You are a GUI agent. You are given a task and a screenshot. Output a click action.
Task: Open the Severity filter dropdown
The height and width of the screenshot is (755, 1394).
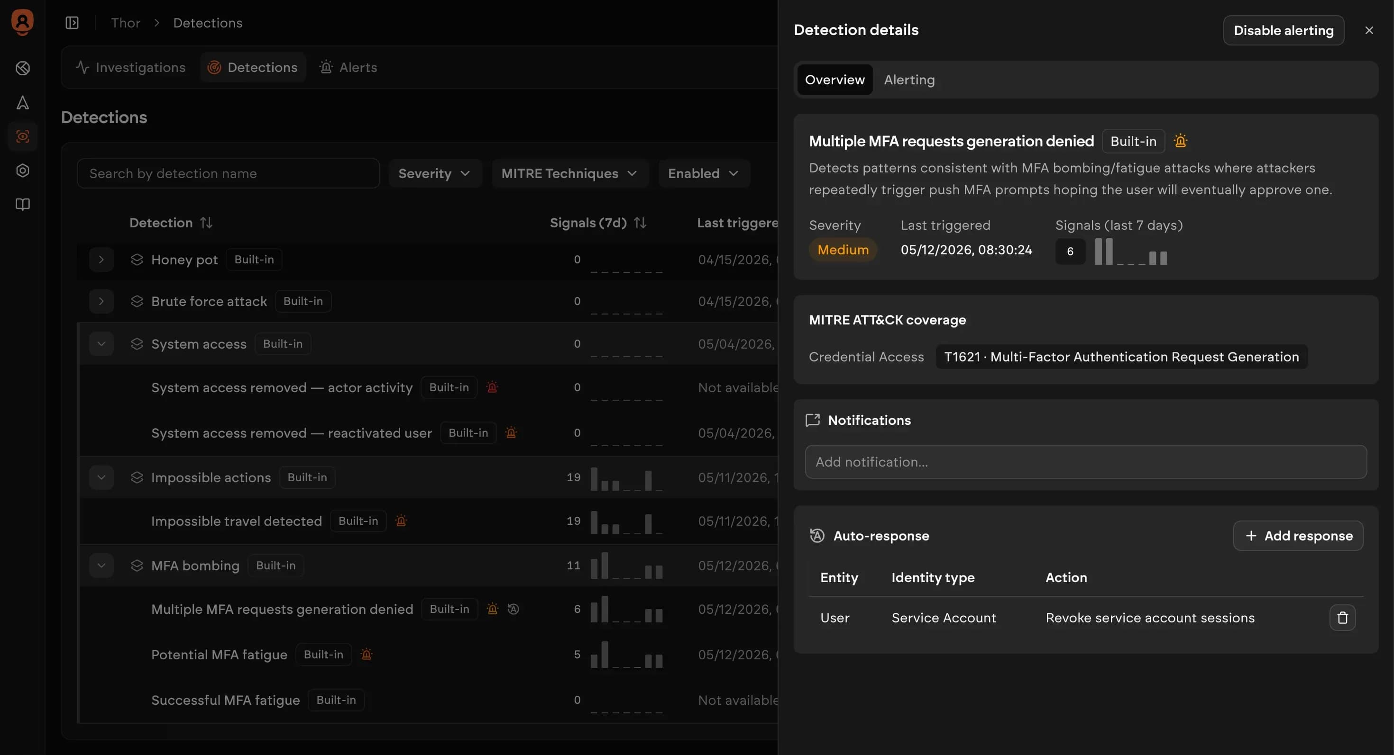point(435,173)
